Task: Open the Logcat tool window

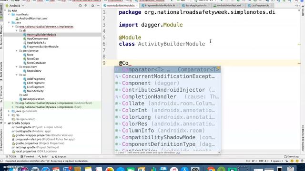Action: [59, 156]
